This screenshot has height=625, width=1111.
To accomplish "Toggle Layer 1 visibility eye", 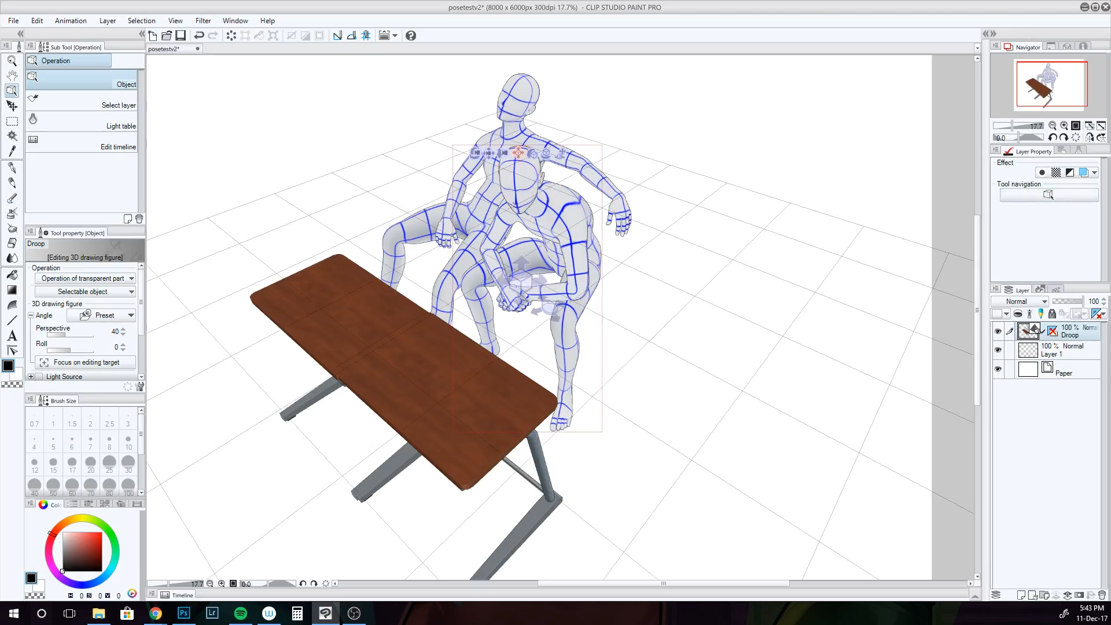I will pos(998,350).
